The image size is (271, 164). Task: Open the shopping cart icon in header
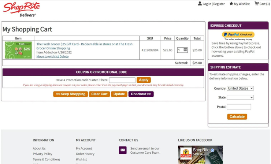point(256,4)
